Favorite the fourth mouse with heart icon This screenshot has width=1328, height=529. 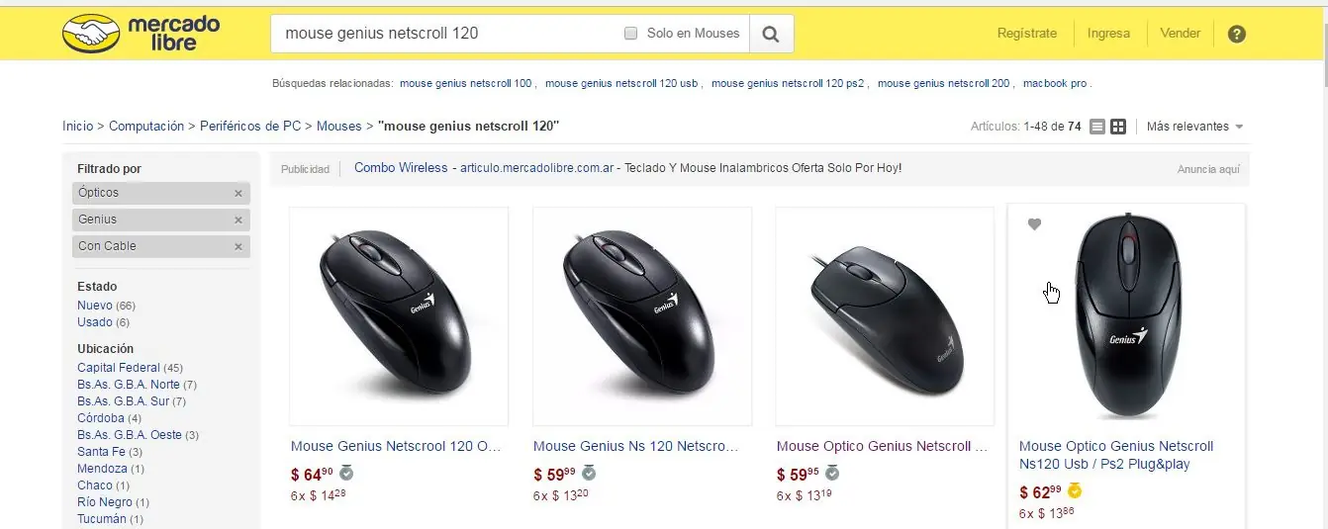[x=1034, y=224]
